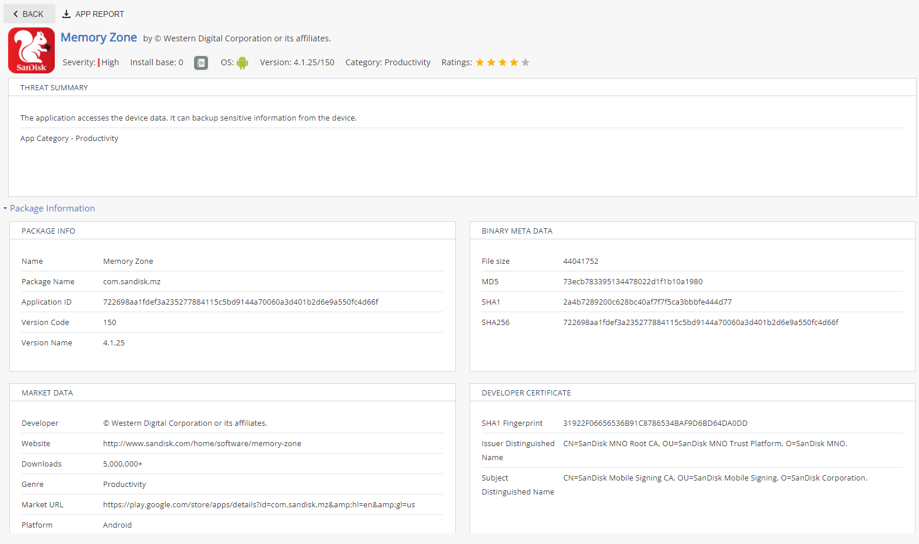This screenshot has height=544, width=919.
Task: Collapse the Package Information section
Action: 5,209
